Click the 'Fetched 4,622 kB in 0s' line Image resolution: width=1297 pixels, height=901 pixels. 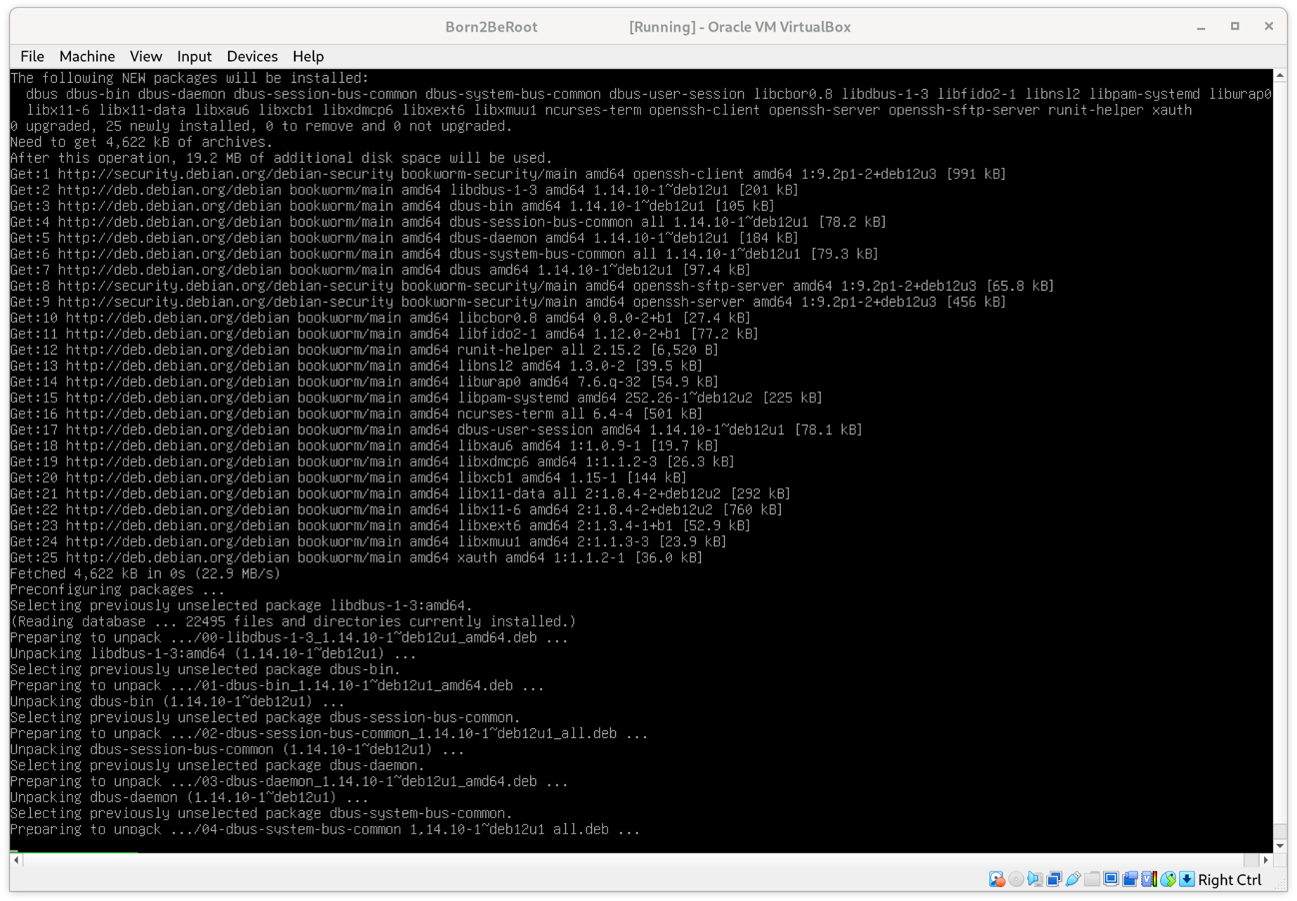[x=145, y=573]
